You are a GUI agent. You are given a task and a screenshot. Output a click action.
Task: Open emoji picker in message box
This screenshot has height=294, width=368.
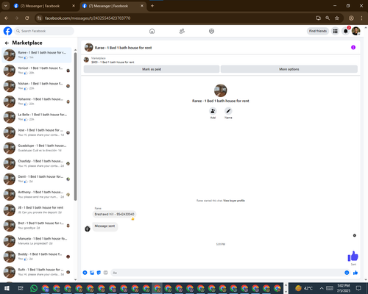point(347,273)
